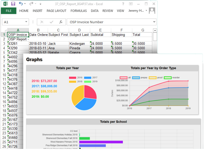Image resolution: width=204 pixels, height=150 pixels.
Task: Open the Excel Help question mark
Action: (123, 4)
